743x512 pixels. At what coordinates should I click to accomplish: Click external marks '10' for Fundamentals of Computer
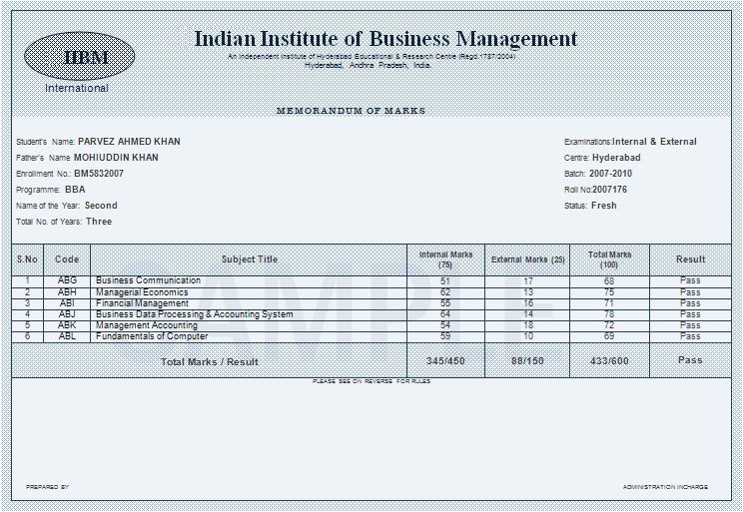click(528, 335)
